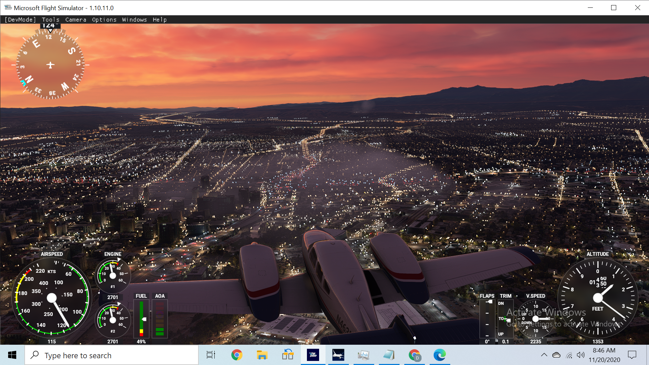The width and height of the screenshot is (649, 365).
Task: Click the FLAPS label
Action: 487,296
